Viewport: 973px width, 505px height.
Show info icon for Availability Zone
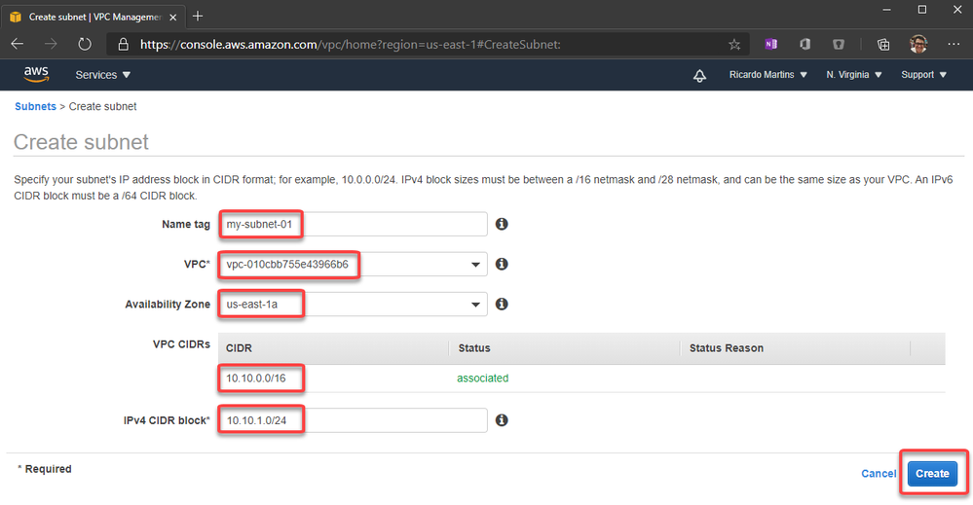pos(502,304)
